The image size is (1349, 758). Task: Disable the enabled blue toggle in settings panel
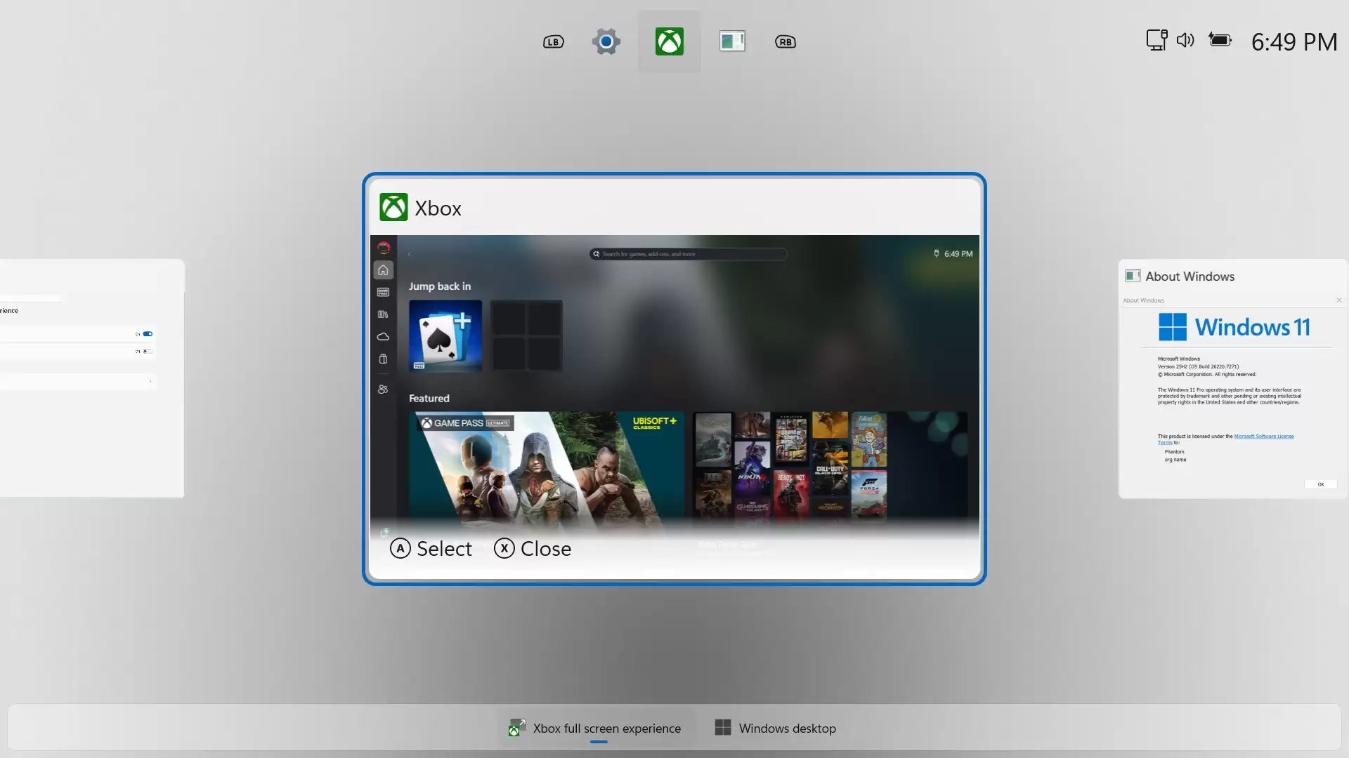[148, 334]
